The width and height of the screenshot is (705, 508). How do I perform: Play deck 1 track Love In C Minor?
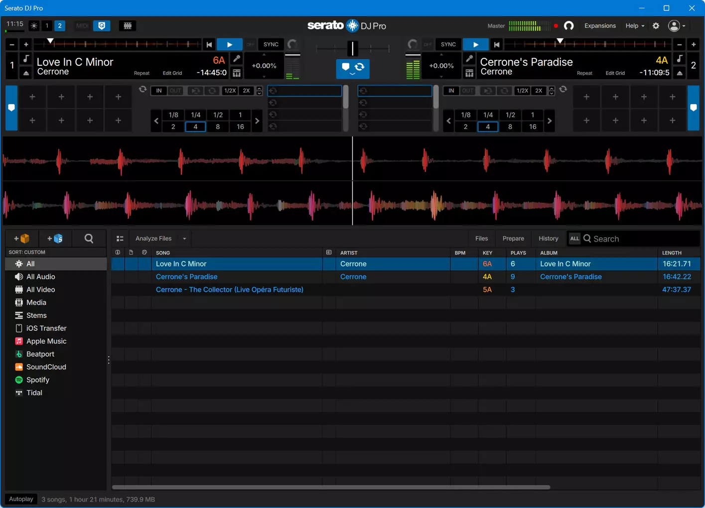229,44
